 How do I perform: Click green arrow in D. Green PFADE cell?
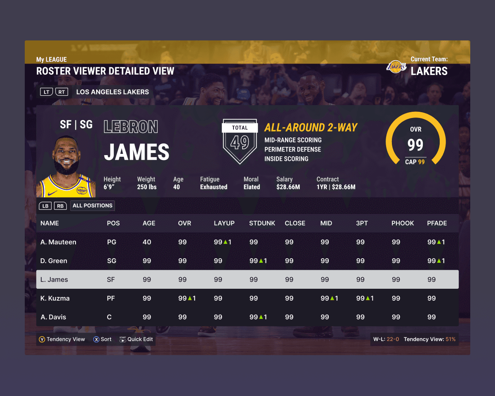point(439,261)
